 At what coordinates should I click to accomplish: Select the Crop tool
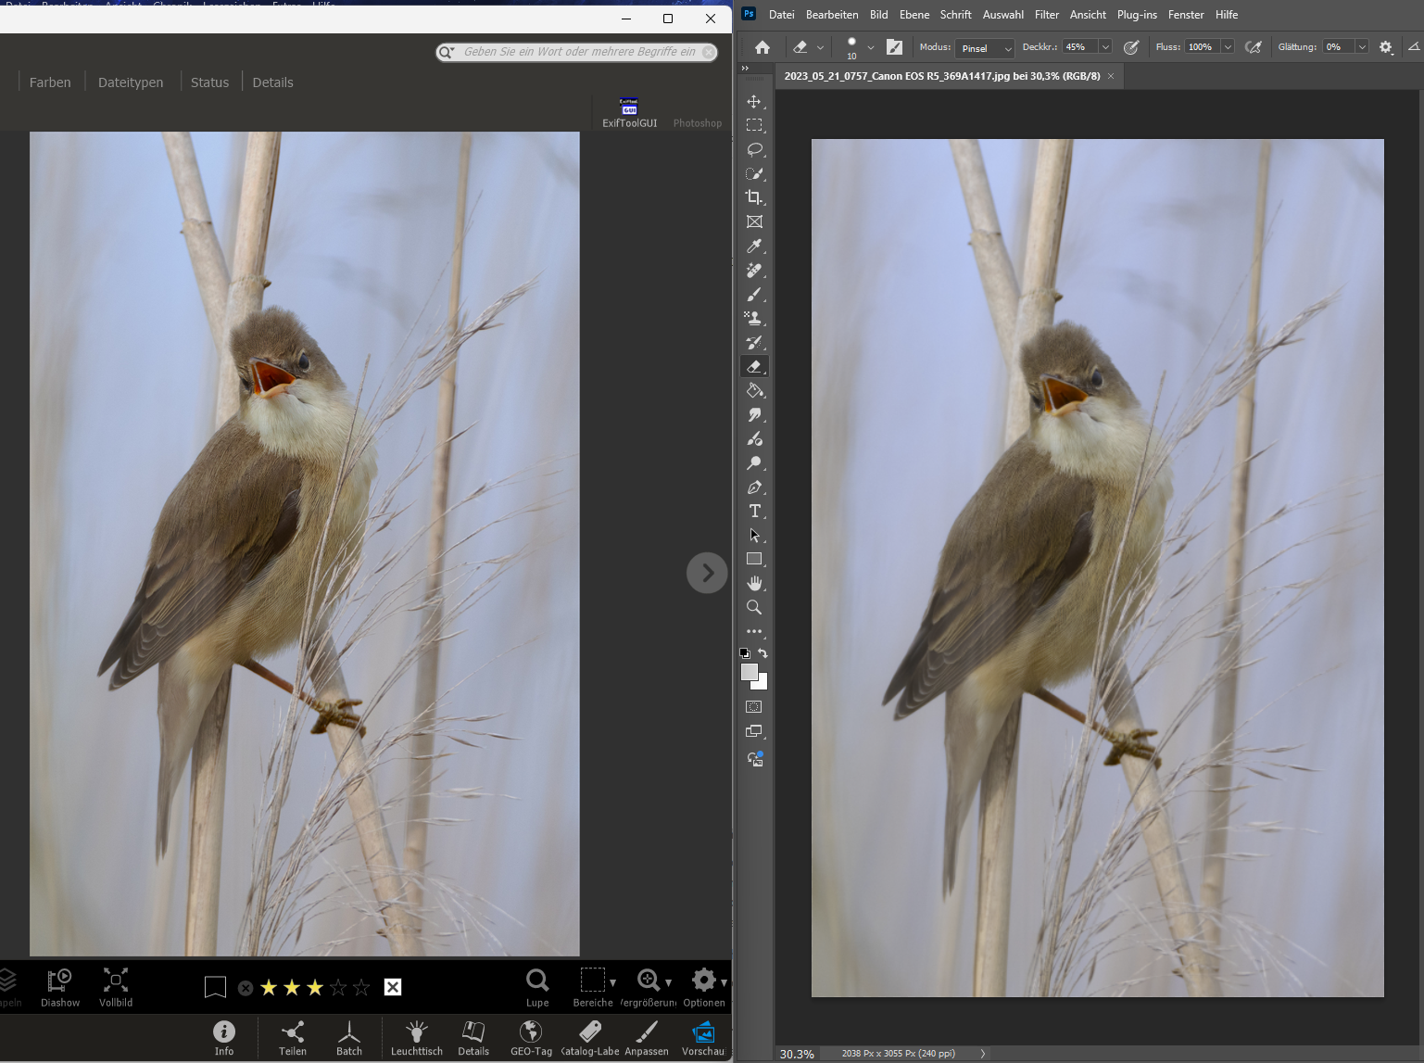[x=754, y=197]
